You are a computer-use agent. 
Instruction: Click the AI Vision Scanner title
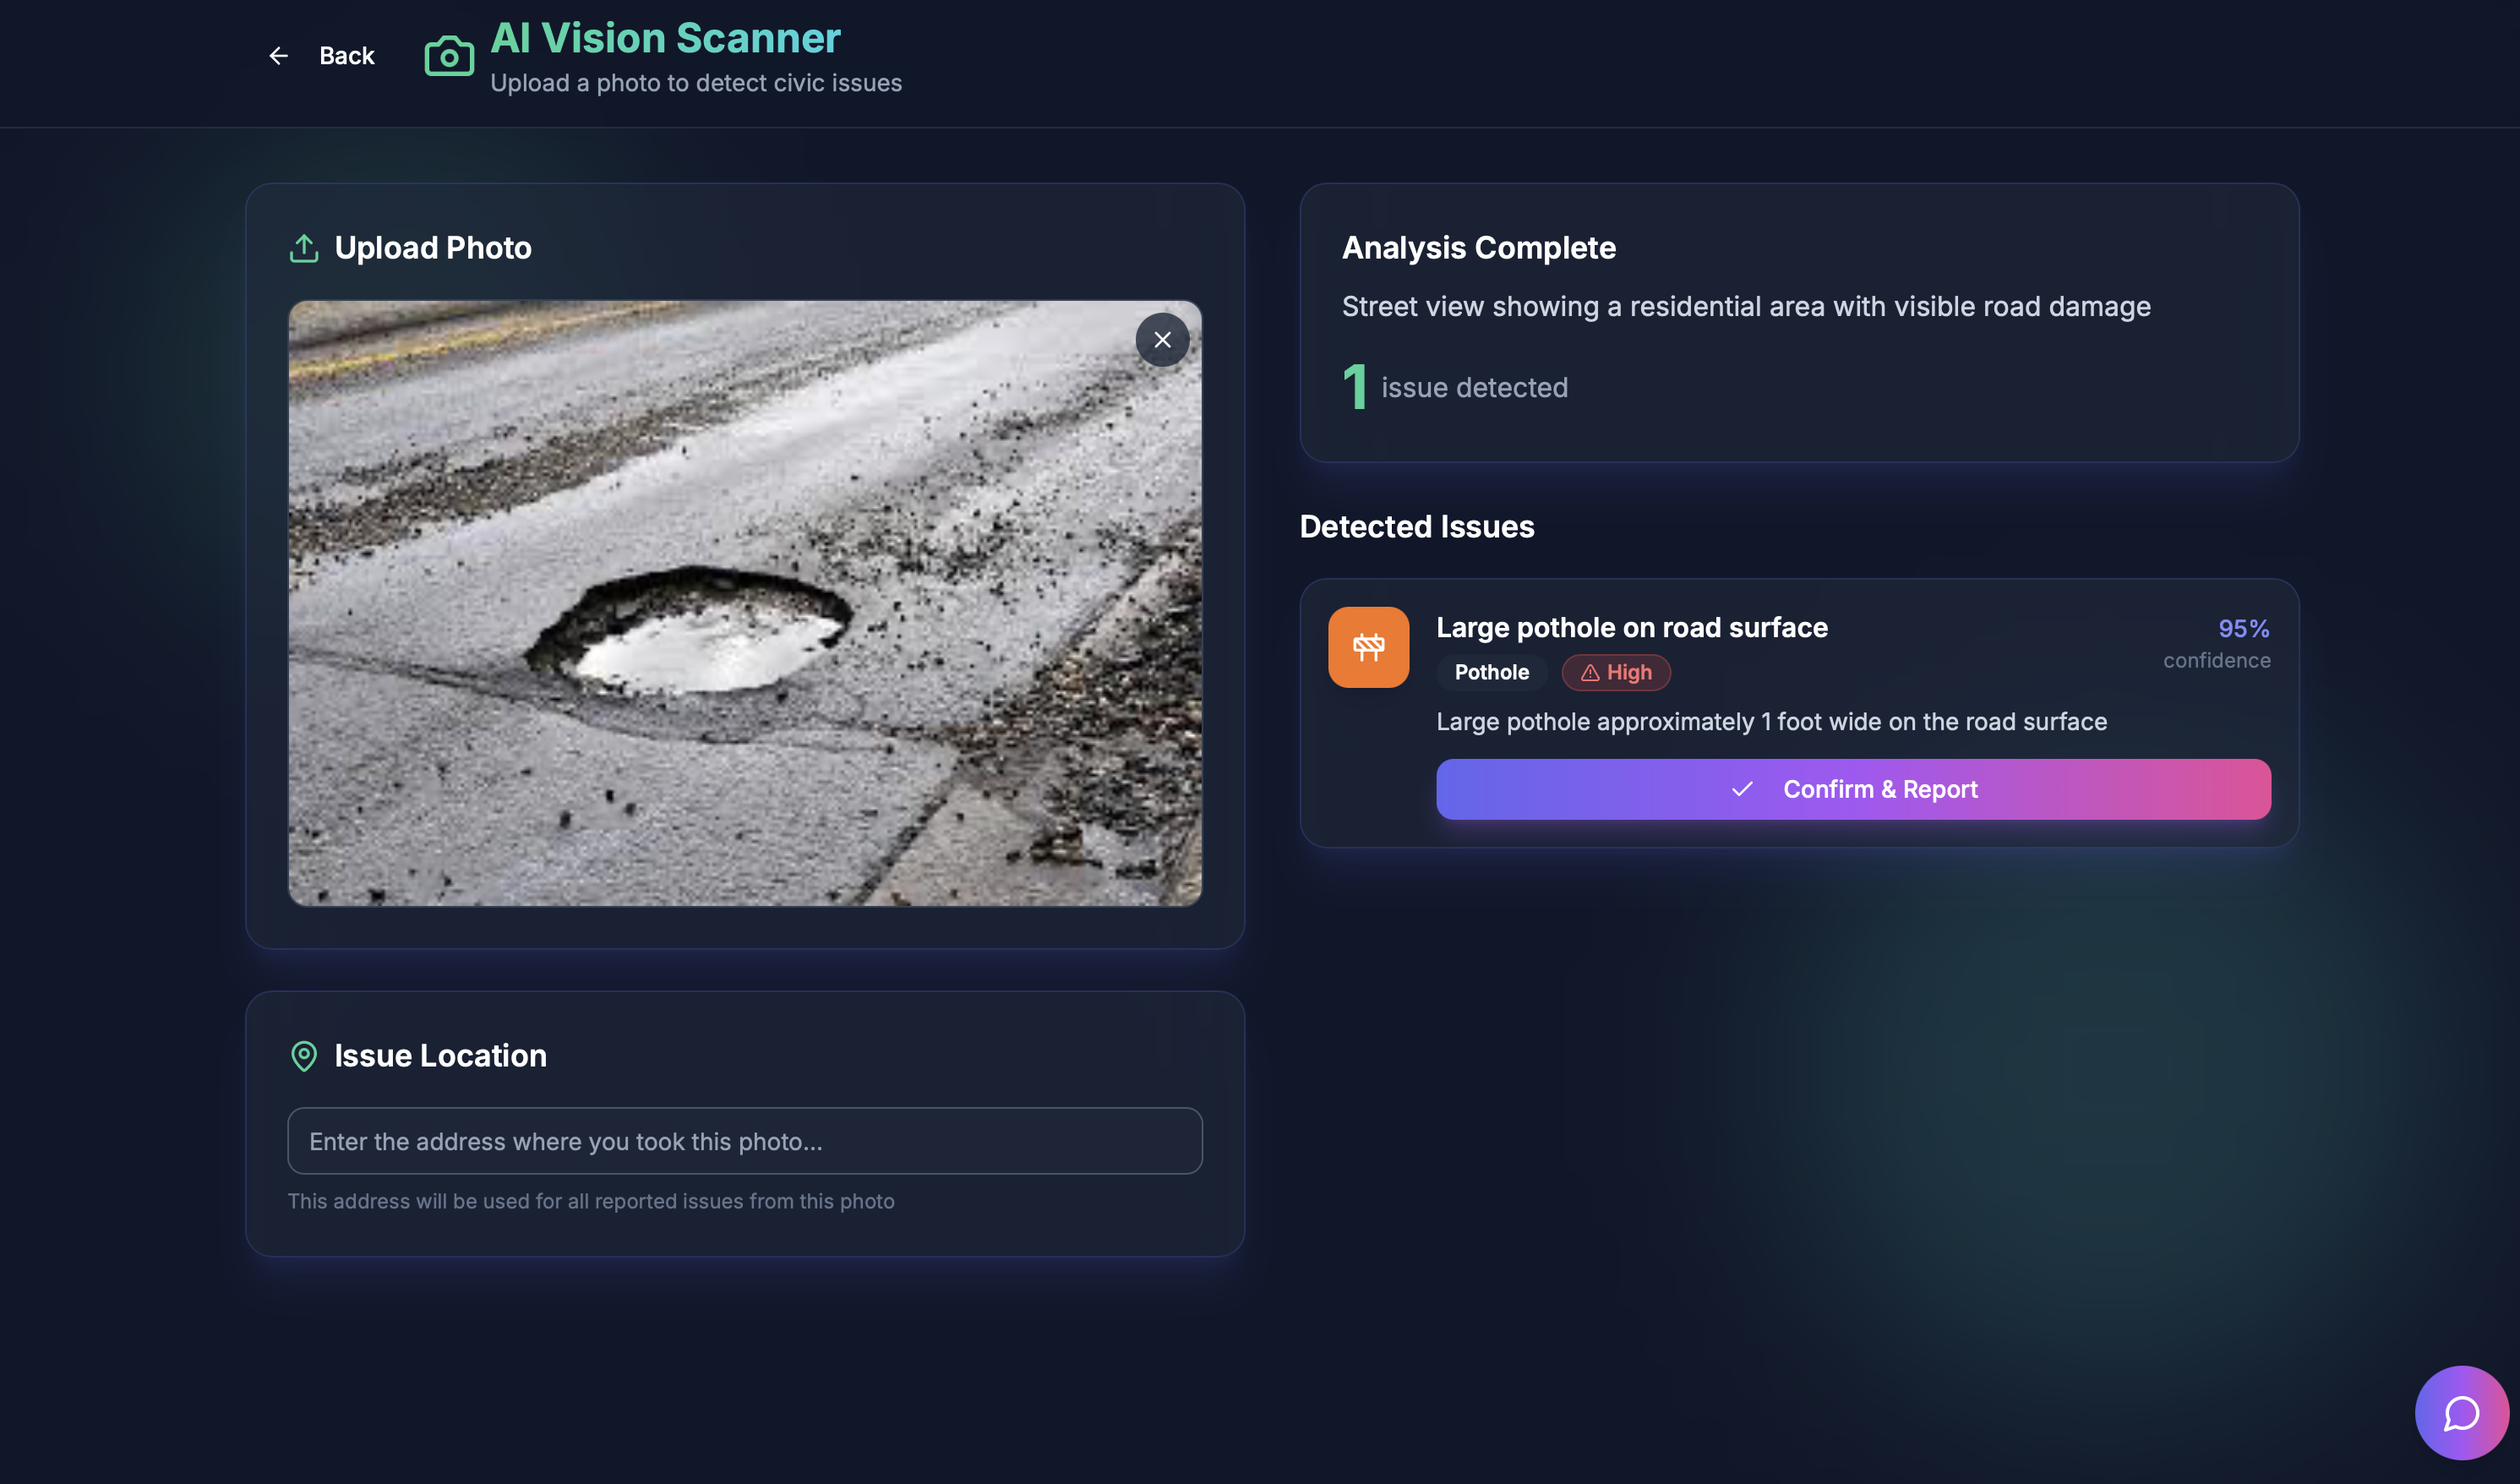665,38
